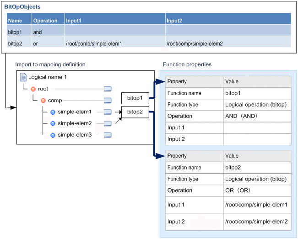This screenshot has height=239, width=298.
Task: Click the Operation column header
Action: tap(45, 21)
